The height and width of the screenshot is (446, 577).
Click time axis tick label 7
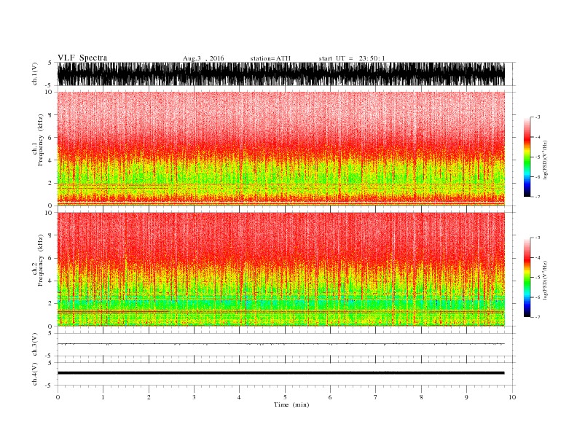[375, 397]
